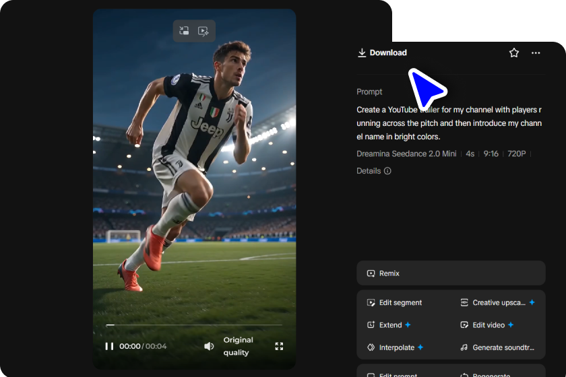Click the blue sparkle beside Extend
566x377 pixels.
pos(408,324)
